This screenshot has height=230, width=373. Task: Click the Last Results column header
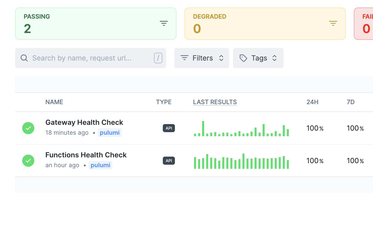(215, 102)
